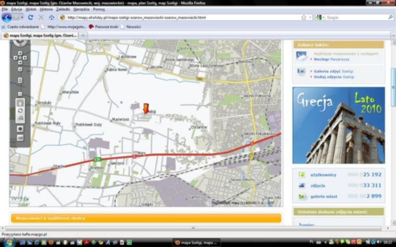Open the Narzędzia menu
Screen dimensions: 396x247
pyautogui.click(x=81, y=9)
